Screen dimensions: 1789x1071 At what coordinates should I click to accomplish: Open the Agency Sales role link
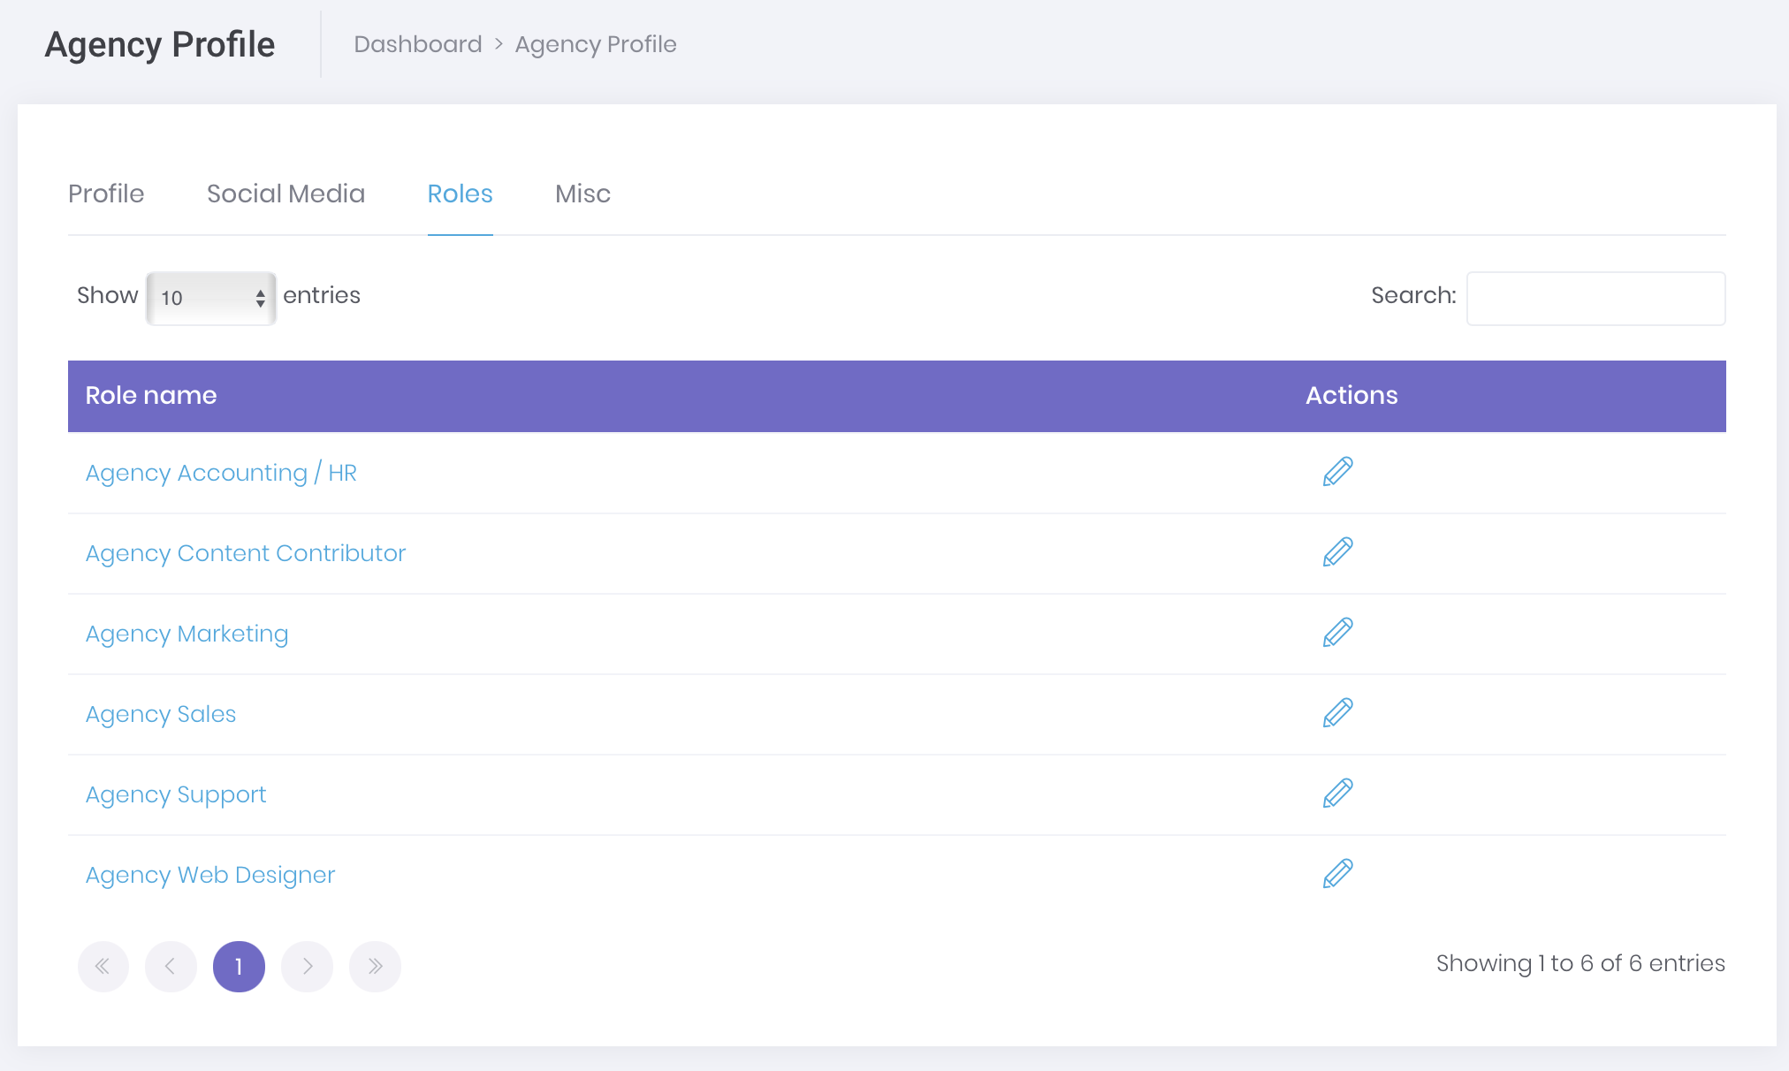(161, 714)
